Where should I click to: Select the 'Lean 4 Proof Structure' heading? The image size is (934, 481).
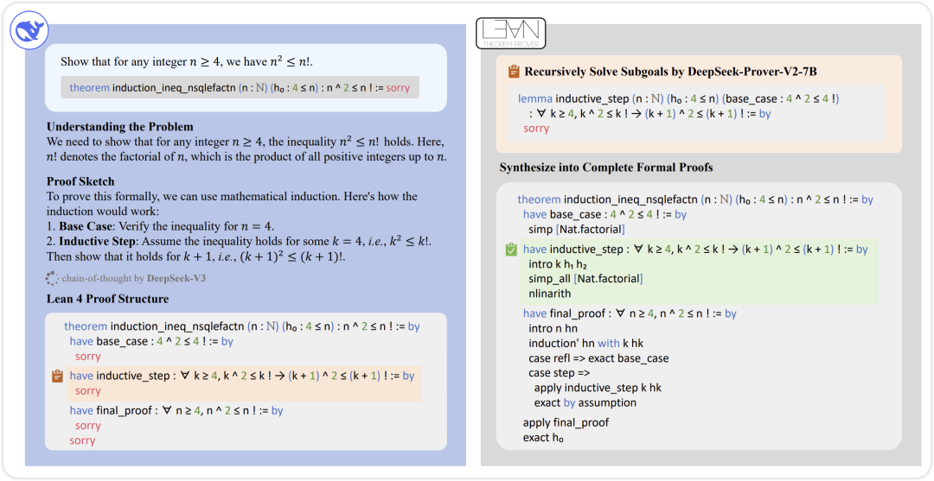[x=107, y=299]
